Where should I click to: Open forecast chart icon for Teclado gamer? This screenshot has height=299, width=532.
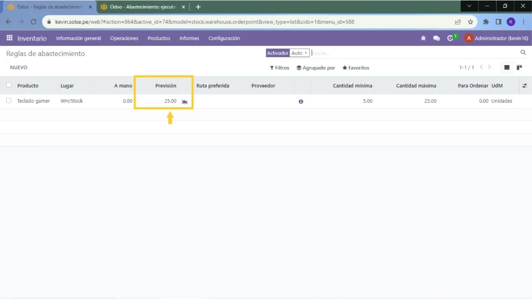pos(184,101)
